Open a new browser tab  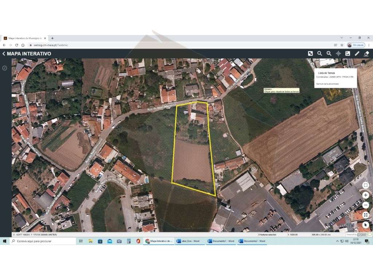pyautogui.click(x=52, y=38)
